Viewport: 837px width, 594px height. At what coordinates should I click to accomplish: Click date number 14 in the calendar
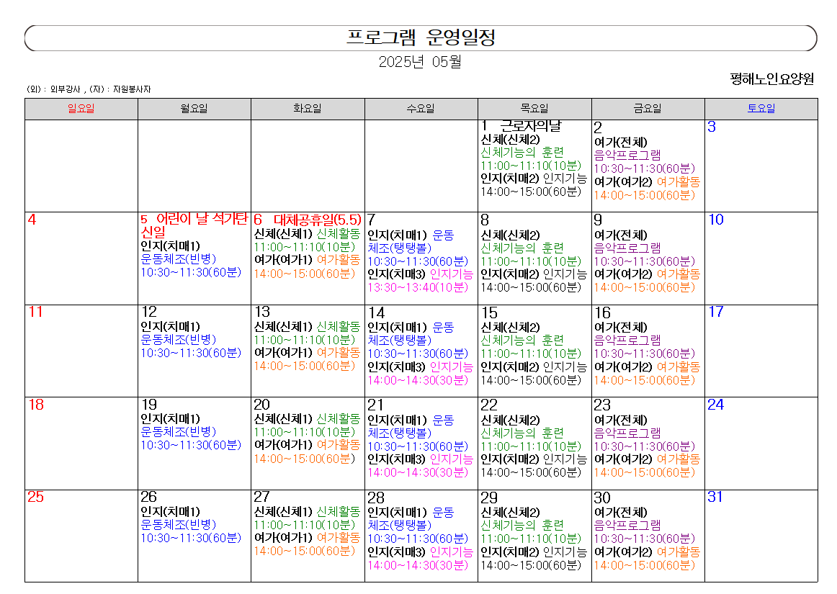coord(376,312)
